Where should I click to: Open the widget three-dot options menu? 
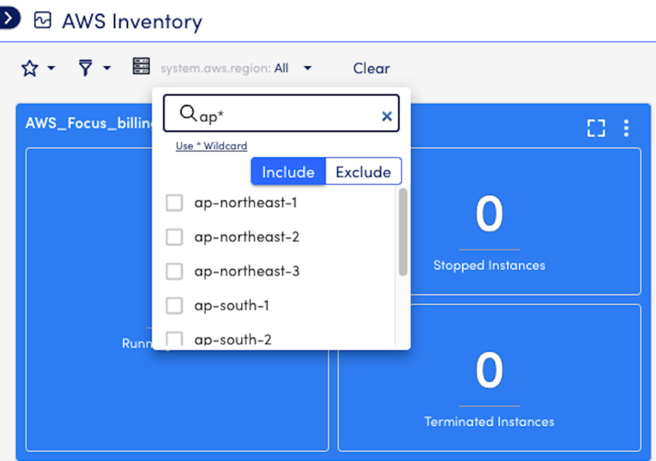[626, 128]
